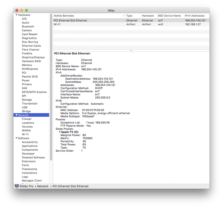Select Volumes under Network
223x208 pixels.
coord(27,126)
